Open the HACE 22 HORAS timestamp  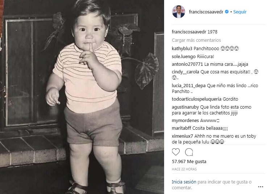[x=184, y=169]
